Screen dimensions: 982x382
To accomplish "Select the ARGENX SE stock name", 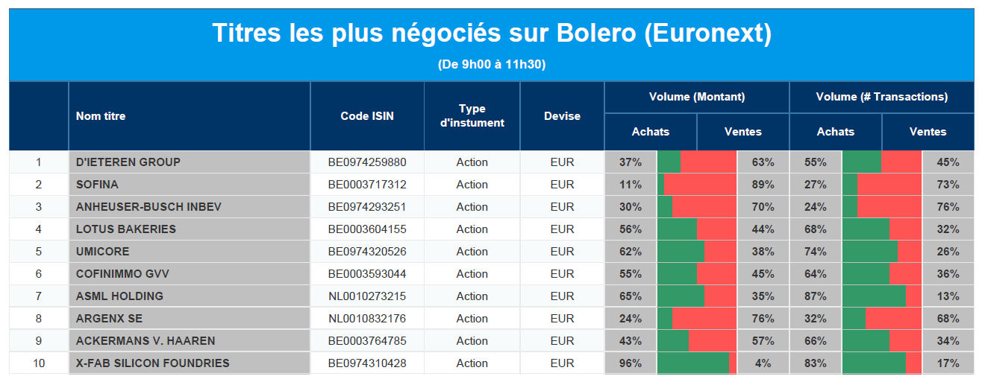I will point(109,319).
